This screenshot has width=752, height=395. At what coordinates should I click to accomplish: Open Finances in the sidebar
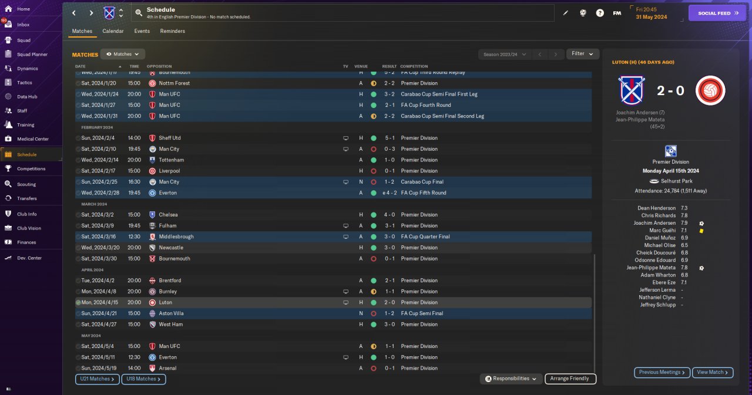(x=26, y=242)
